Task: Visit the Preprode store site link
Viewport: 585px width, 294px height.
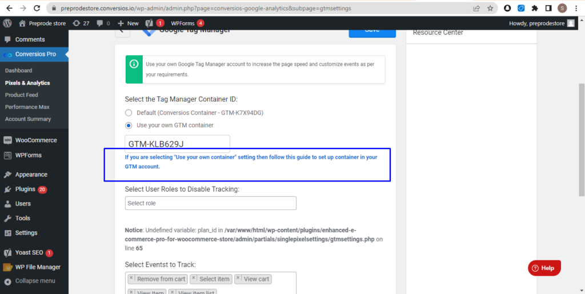Action: [x=42, y=23]
